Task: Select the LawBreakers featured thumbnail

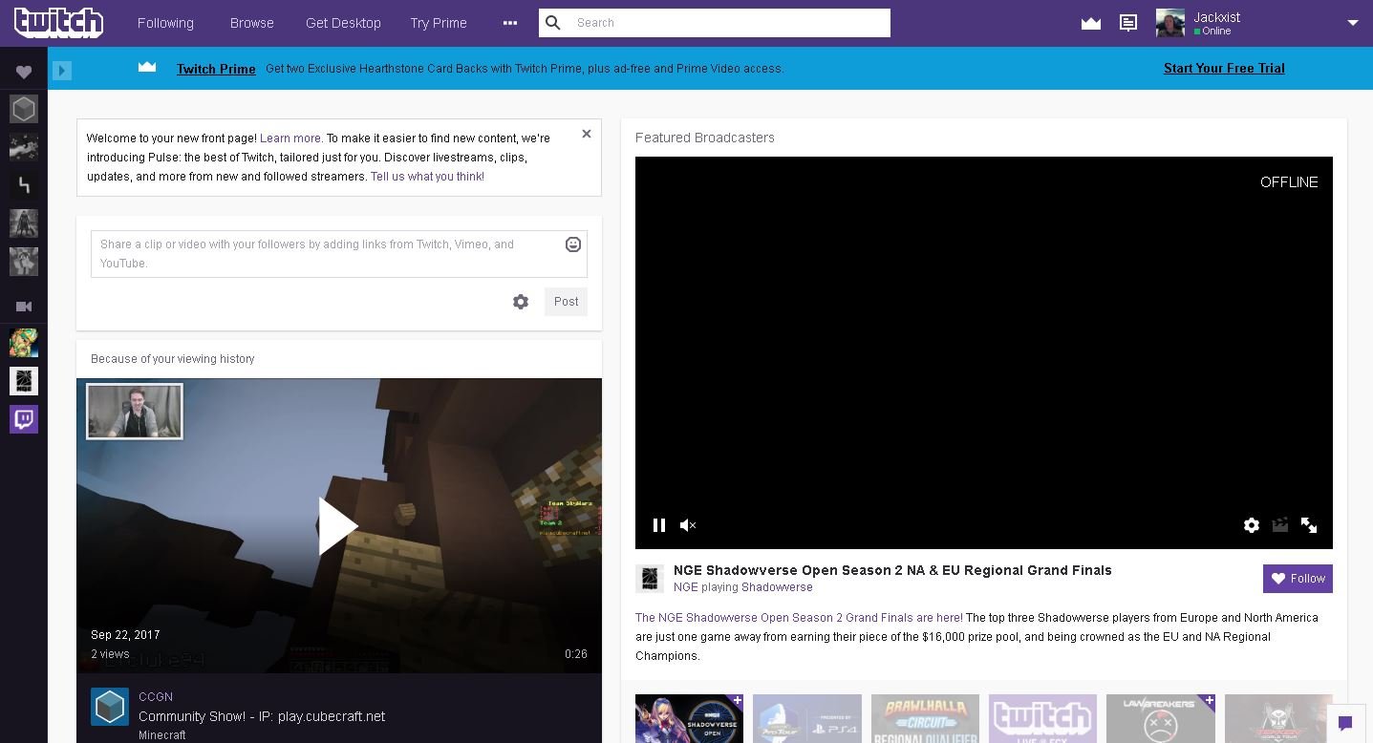Action: coord(1161,718)
